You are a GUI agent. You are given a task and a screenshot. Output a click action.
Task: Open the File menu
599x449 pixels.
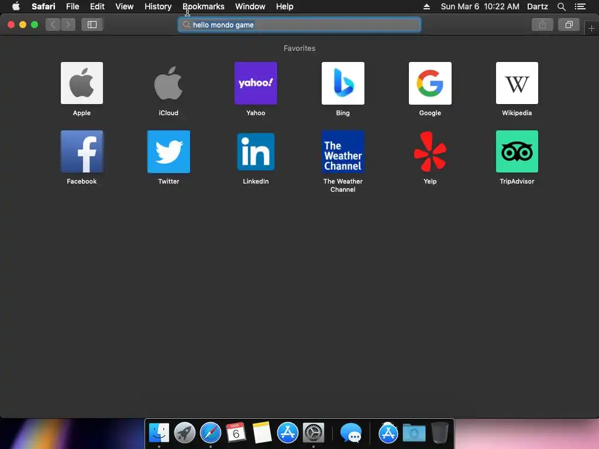tap(73, 6)
